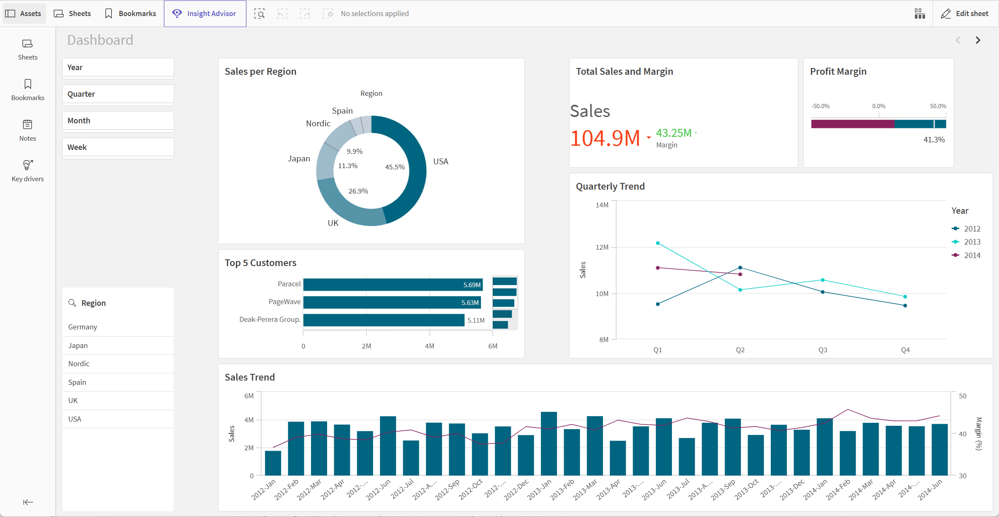The height and width of the screenshot is (517, 999).
Task: Click the grid layout icon top right
Action: click(x=919, y=13)
